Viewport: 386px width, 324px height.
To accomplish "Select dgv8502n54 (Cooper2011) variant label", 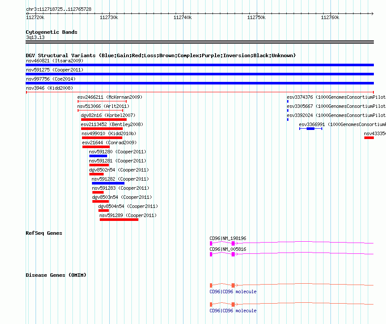I will coord(119,170).
